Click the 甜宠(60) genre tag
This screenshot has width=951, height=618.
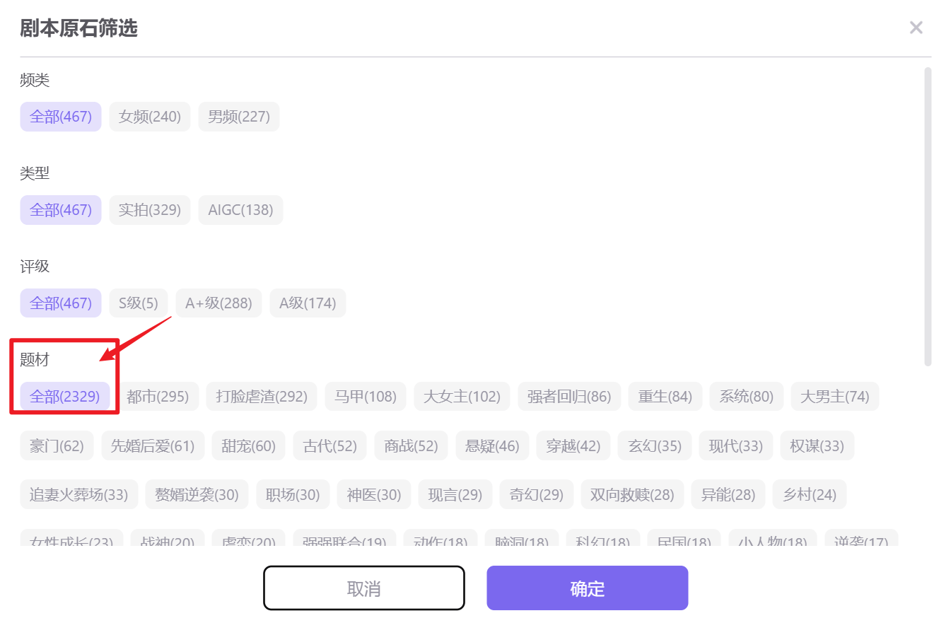pyautogui.click(x=249, y=446)
